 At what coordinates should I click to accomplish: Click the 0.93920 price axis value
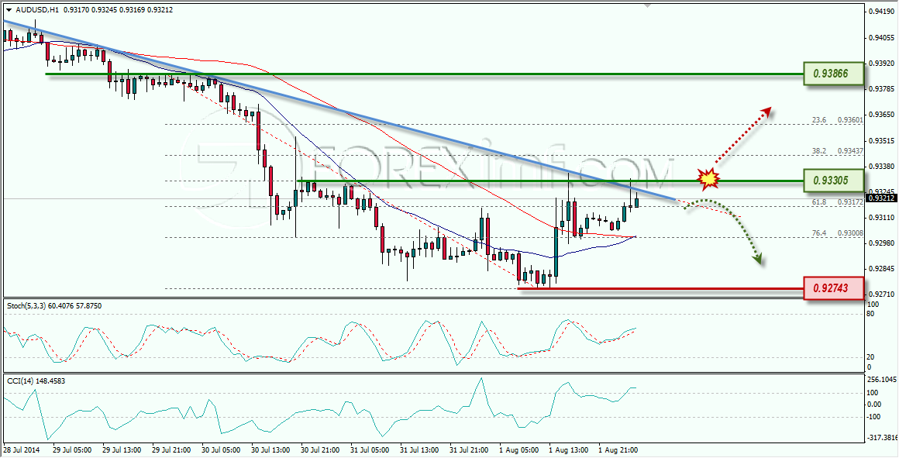(882, 63)
